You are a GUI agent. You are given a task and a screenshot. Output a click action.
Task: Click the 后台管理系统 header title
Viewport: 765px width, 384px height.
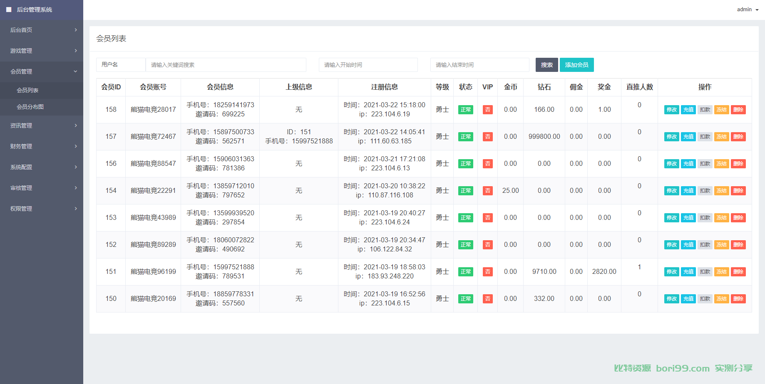[35, 10]
